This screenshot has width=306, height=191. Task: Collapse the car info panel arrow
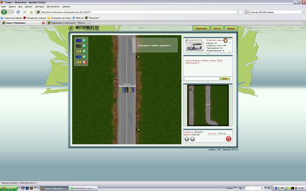pyautogui.click(x=208, y=54)
